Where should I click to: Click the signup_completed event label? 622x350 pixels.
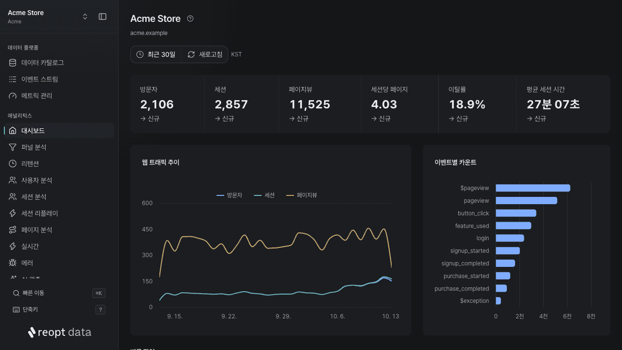pyautogui.click(x=465, y=263)
